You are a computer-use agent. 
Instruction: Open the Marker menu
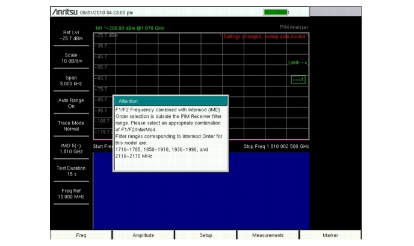[x=330, y=236]
